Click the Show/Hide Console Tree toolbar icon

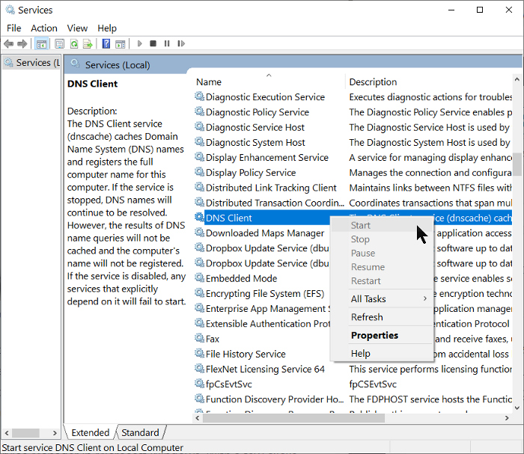click(x=42, y=44)
